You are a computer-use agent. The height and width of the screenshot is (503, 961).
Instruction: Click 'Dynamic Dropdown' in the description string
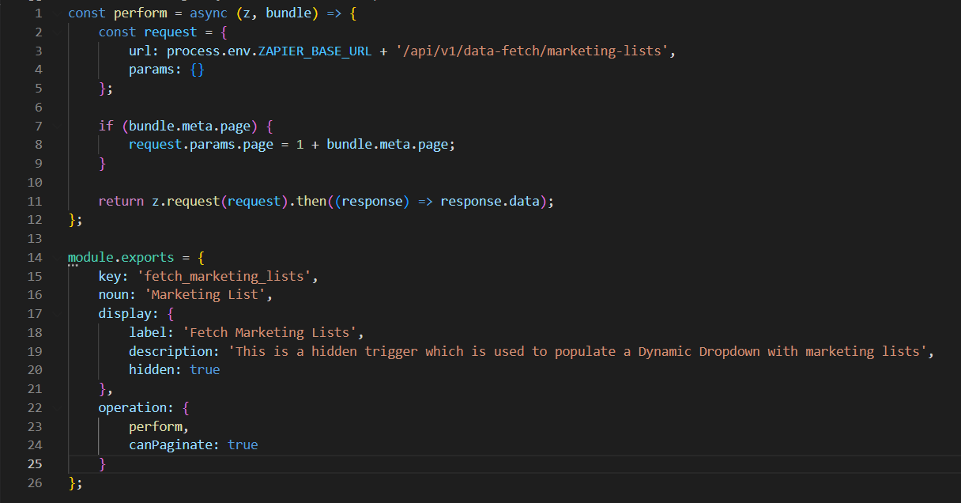pyautogui.click(x=699, y=351)
